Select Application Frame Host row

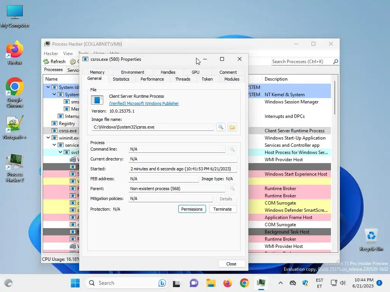[x=289, y=217]
